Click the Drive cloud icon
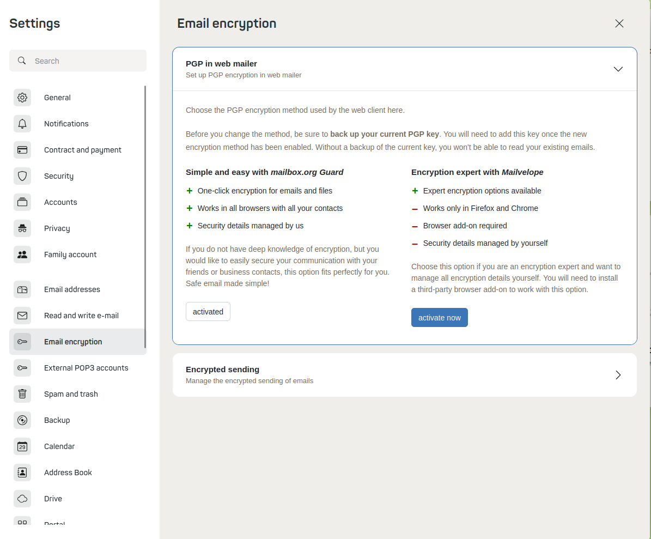Viewport: 651px width, 539px height. pos(22,499)
